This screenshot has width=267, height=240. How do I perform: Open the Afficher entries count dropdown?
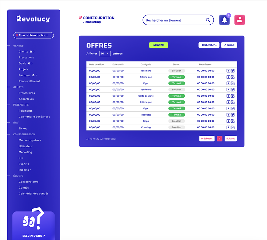tap(105, 54)
